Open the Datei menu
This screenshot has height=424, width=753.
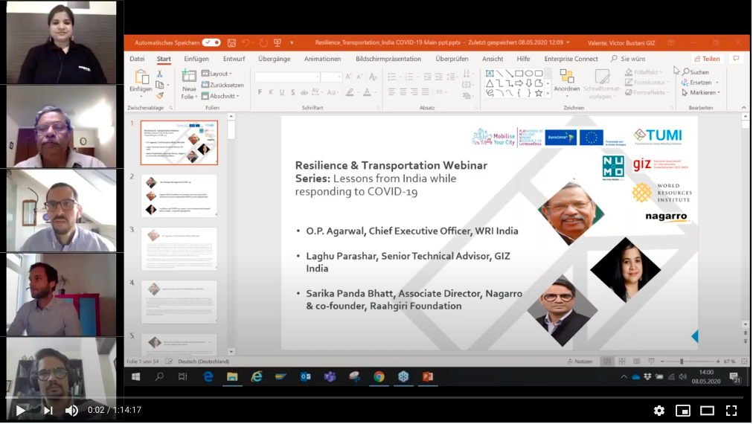[x=137, y=59]
